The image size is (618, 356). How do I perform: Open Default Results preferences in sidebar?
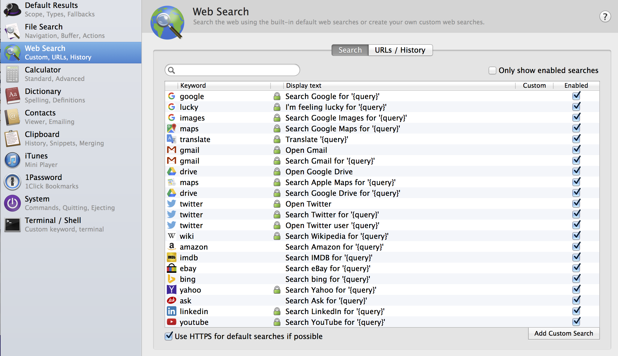click(x=71, y=10)
